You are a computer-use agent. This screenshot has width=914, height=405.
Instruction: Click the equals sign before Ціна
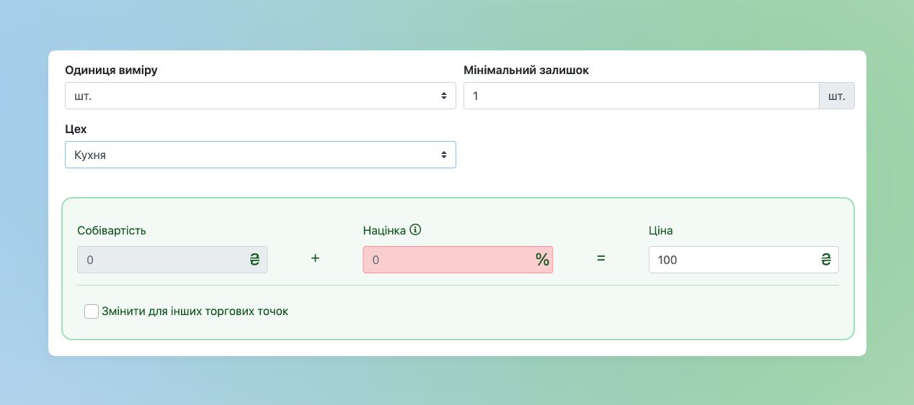[600, 258]
